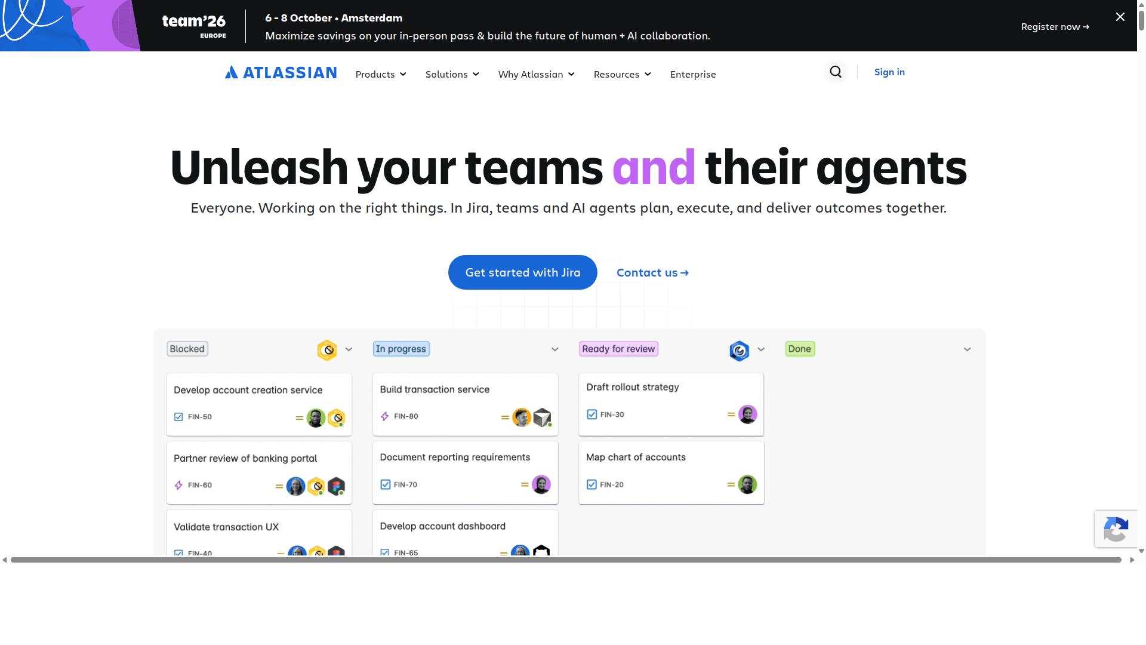Screen dimensions: 1146x645
Task: Click the Sign in link
Action: tap(889, 72)
